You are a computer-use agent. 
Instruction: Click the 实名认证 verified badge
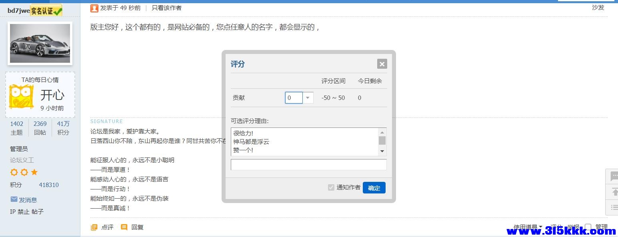(46, 10)
